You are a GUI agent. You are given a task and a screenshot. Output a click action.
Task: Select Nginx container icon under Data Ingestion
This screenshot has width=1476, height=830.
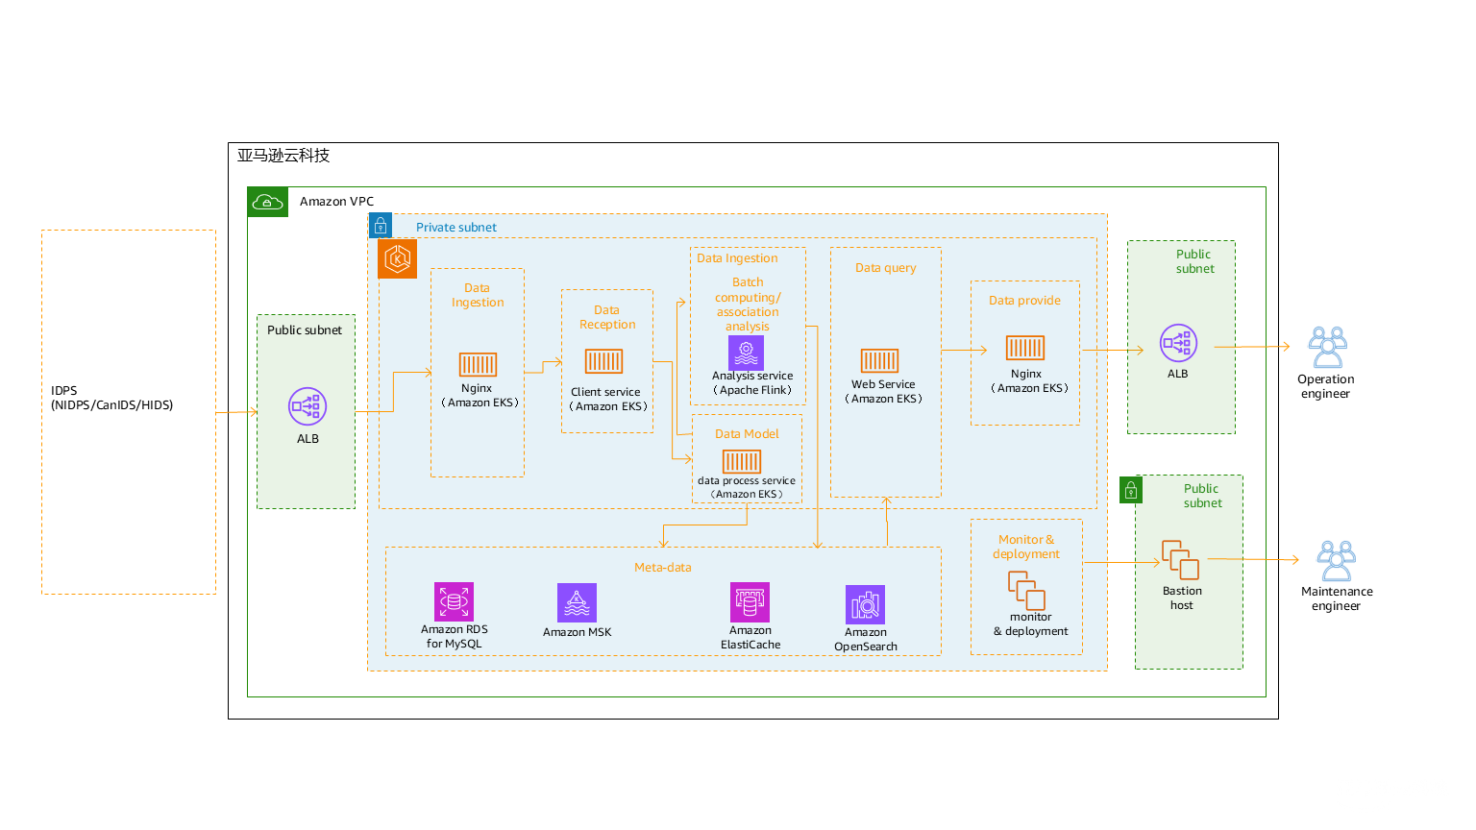tap(478, 364)
